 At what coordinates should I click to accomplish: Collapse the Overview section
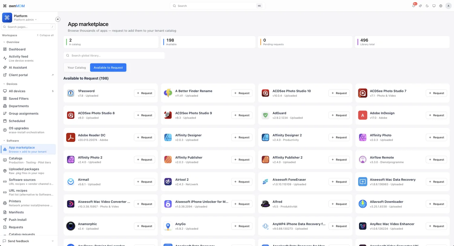point(11,42)
